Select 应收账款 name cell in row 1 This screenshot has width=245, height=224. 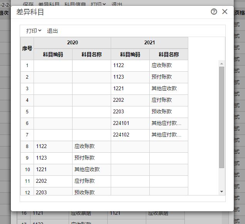(169, 66)
